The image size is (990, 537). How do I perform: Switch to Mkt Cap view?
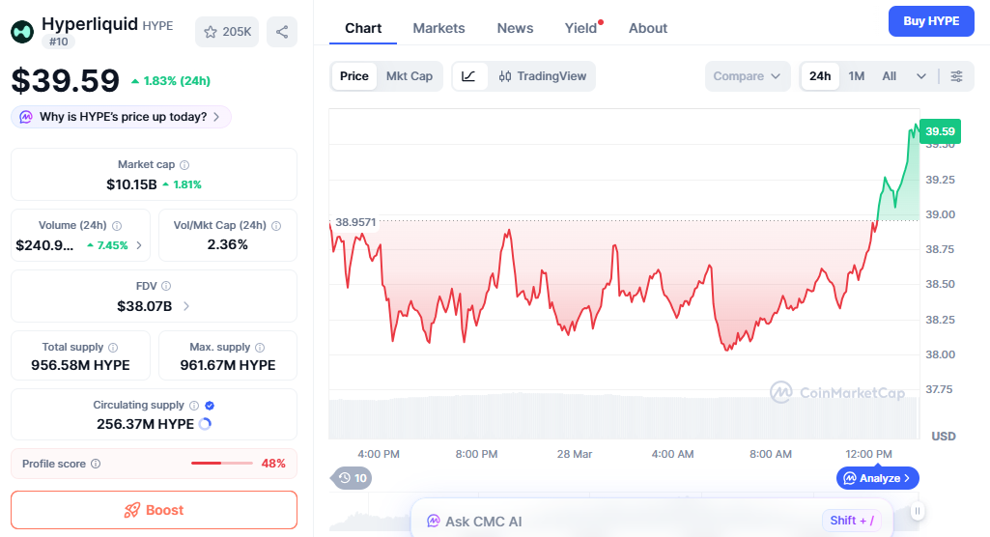tap(410, 76)
